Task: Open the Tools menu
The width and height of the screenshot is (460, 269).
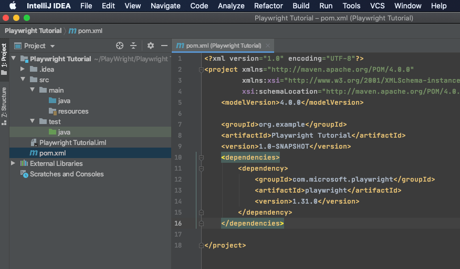Action: tap(351, 6)
